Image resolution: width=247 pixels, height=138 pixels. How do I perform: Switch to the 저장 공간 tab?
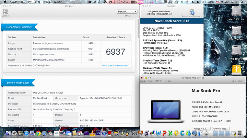coord(159,81)
